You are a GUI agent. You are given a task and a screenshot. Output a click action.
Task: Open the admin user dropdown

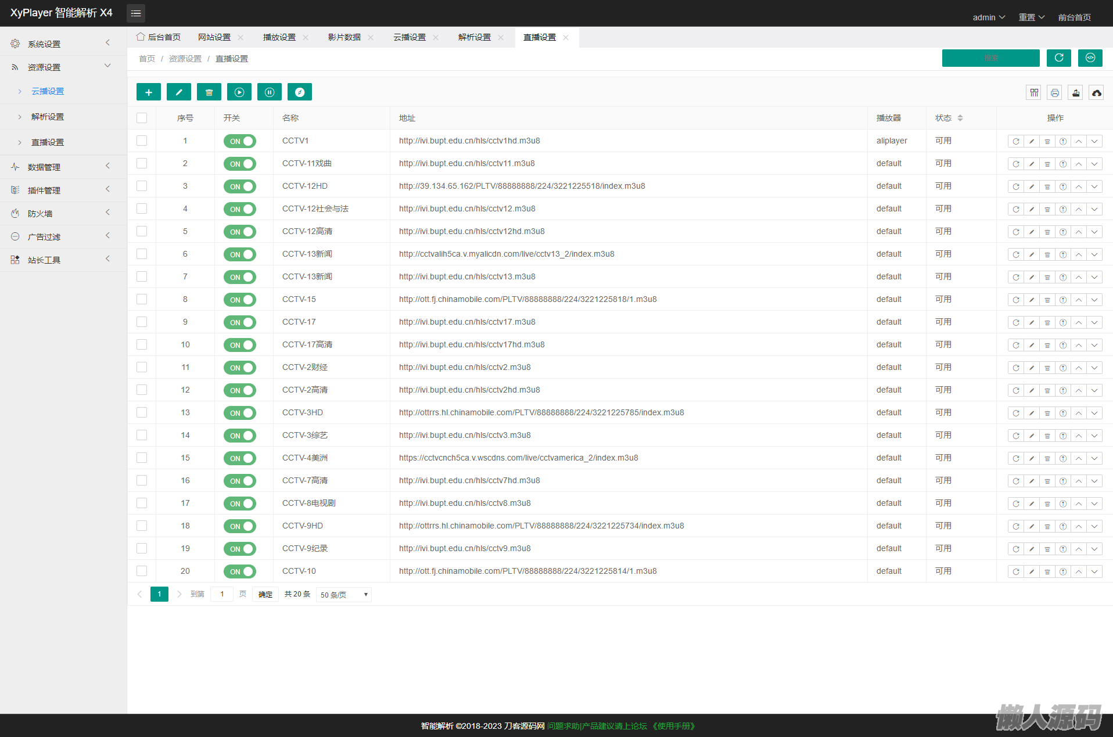click(988, 17)
